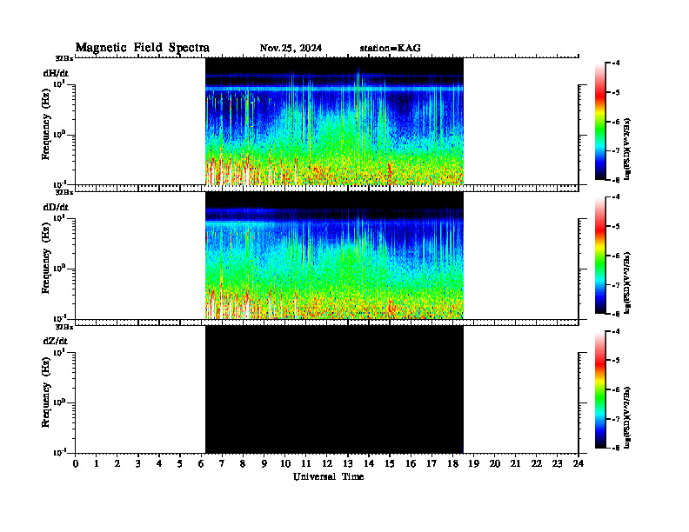Viewport: 689px width, 532px height.
Task: Click hour tick label "13" on time axis
Action: (348, 464)
